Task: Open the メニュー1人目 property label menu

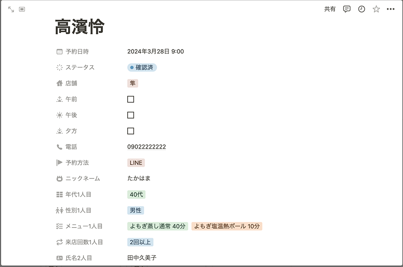Action: (x=84, y=226)
